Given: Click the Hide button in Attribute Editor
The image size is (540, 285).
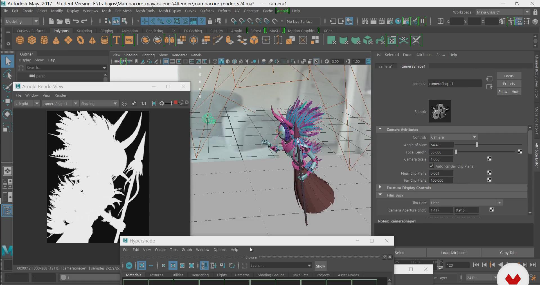Looking at the screenshot, I should pyautogui.click(x=515, y=92).
